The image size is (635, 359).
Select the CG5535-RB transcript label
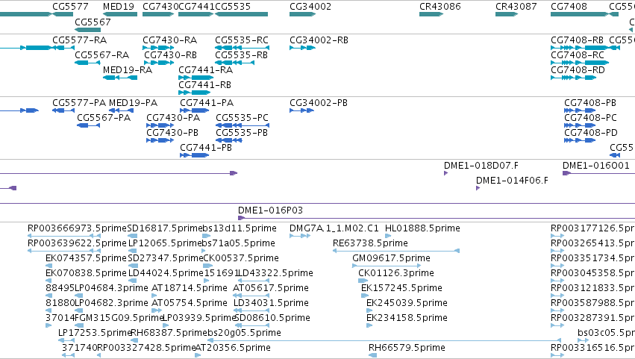click(x=241, y=54)
